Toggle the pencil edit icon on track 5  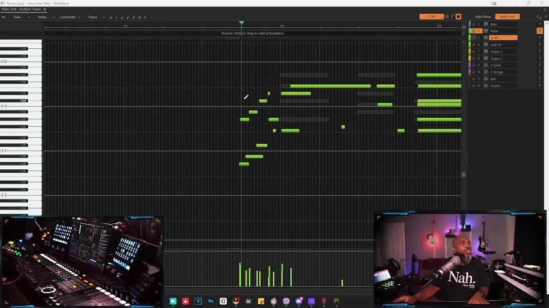click(x=474, y=38)
